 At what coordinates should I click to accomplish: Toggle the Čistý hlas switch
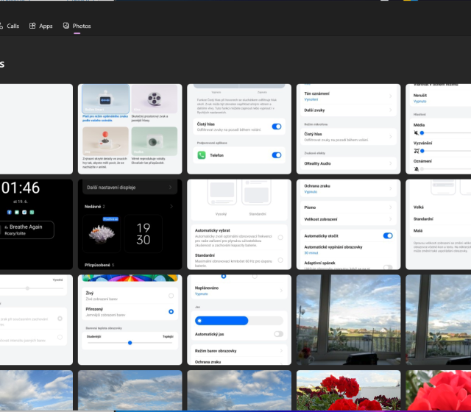tap(277, 127)
